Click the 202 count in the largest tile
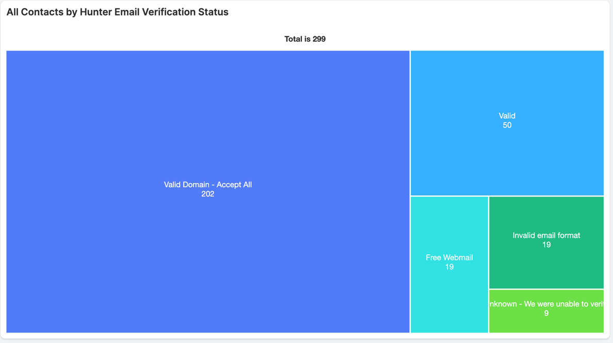This screenshot has width=613, height=343. pos(208,194)
